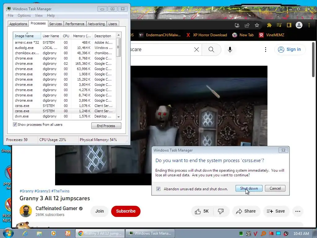Toggle Chrome side panel icon
Viewport: 317px width, 238px height.
tap(289, 25)
